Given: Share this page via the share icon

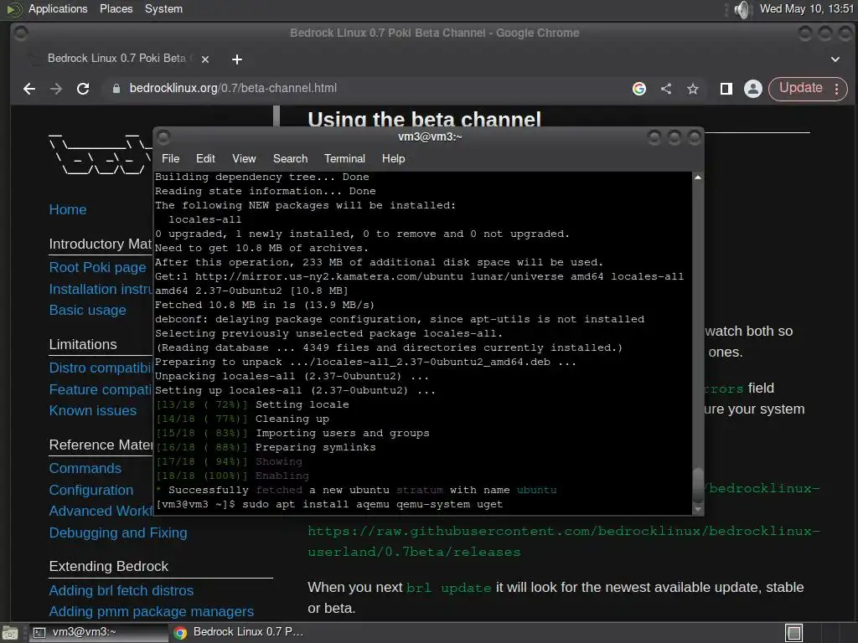Looking at the screenshot, I should click(666, 89).
